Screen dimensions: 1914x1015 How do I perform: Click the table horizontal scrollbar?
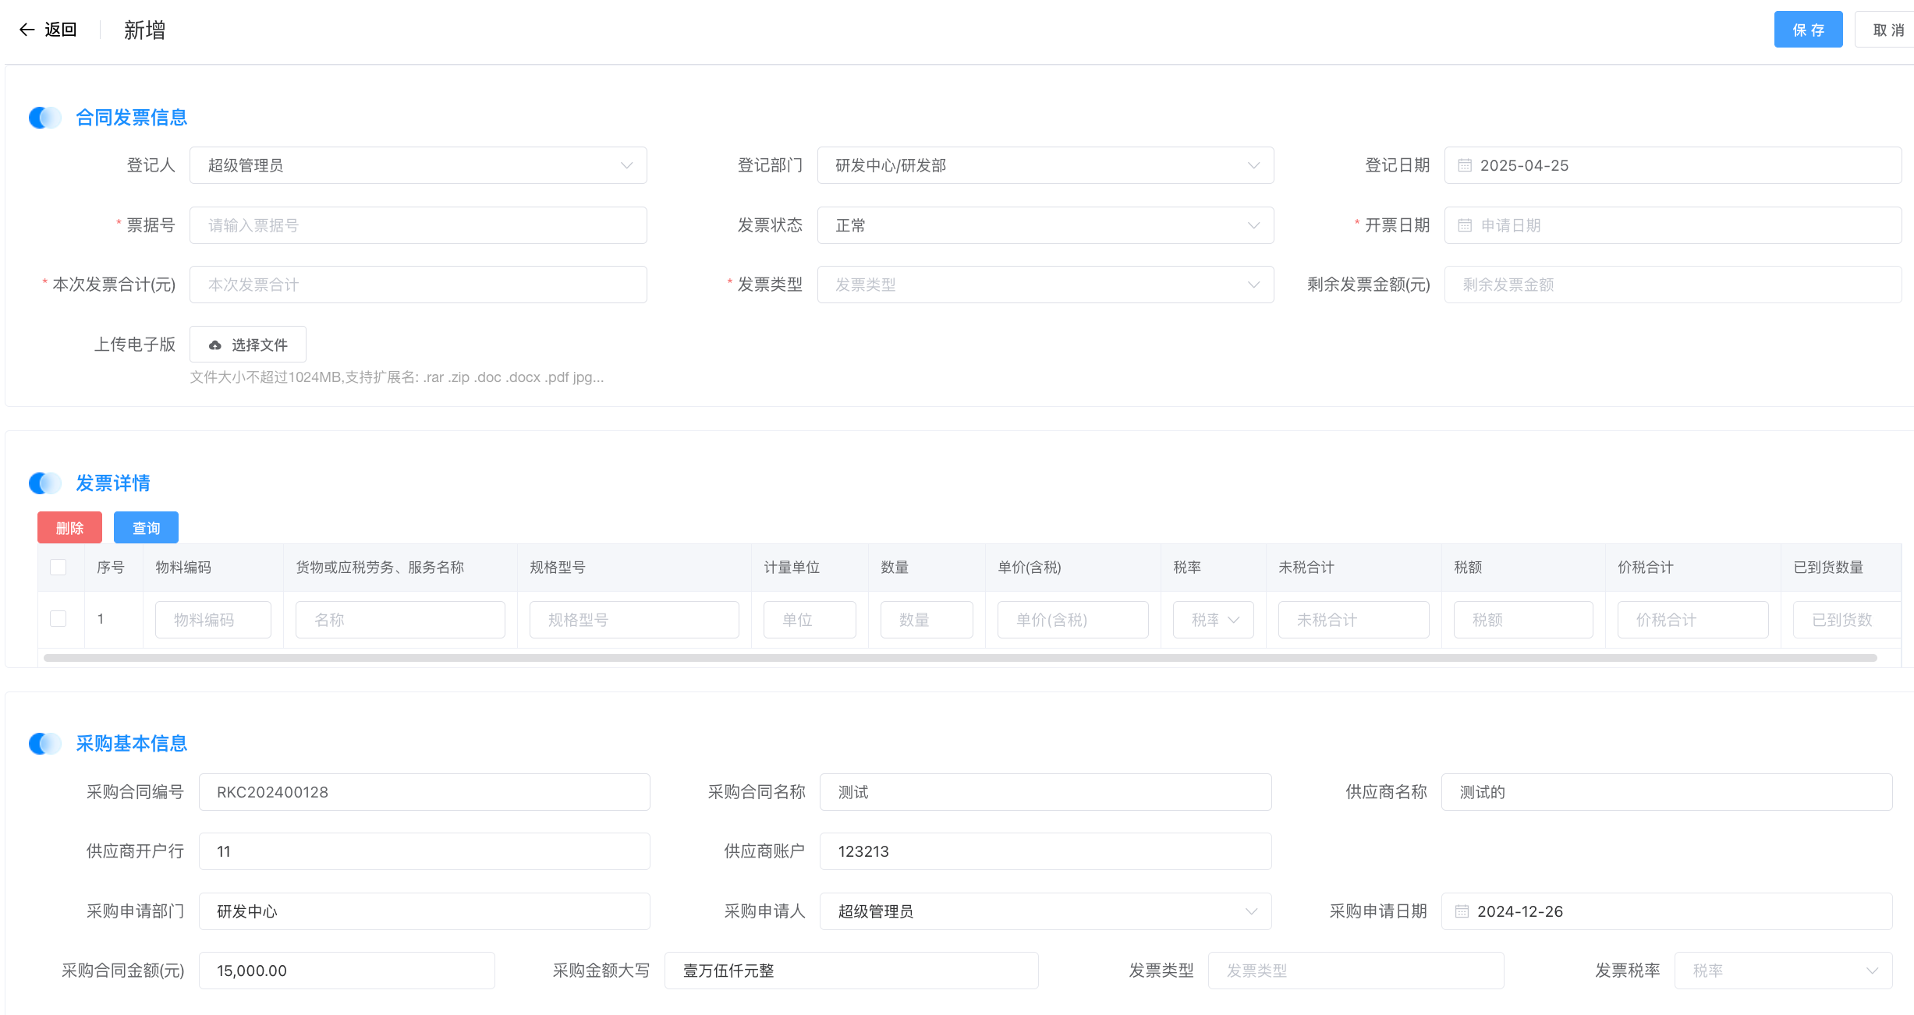(959, 658)
